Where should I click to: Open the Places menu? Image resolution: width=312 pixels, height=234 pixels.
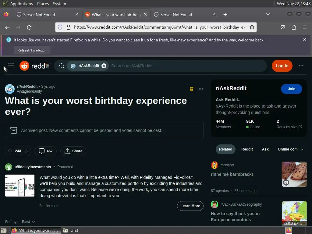[43, 4]
